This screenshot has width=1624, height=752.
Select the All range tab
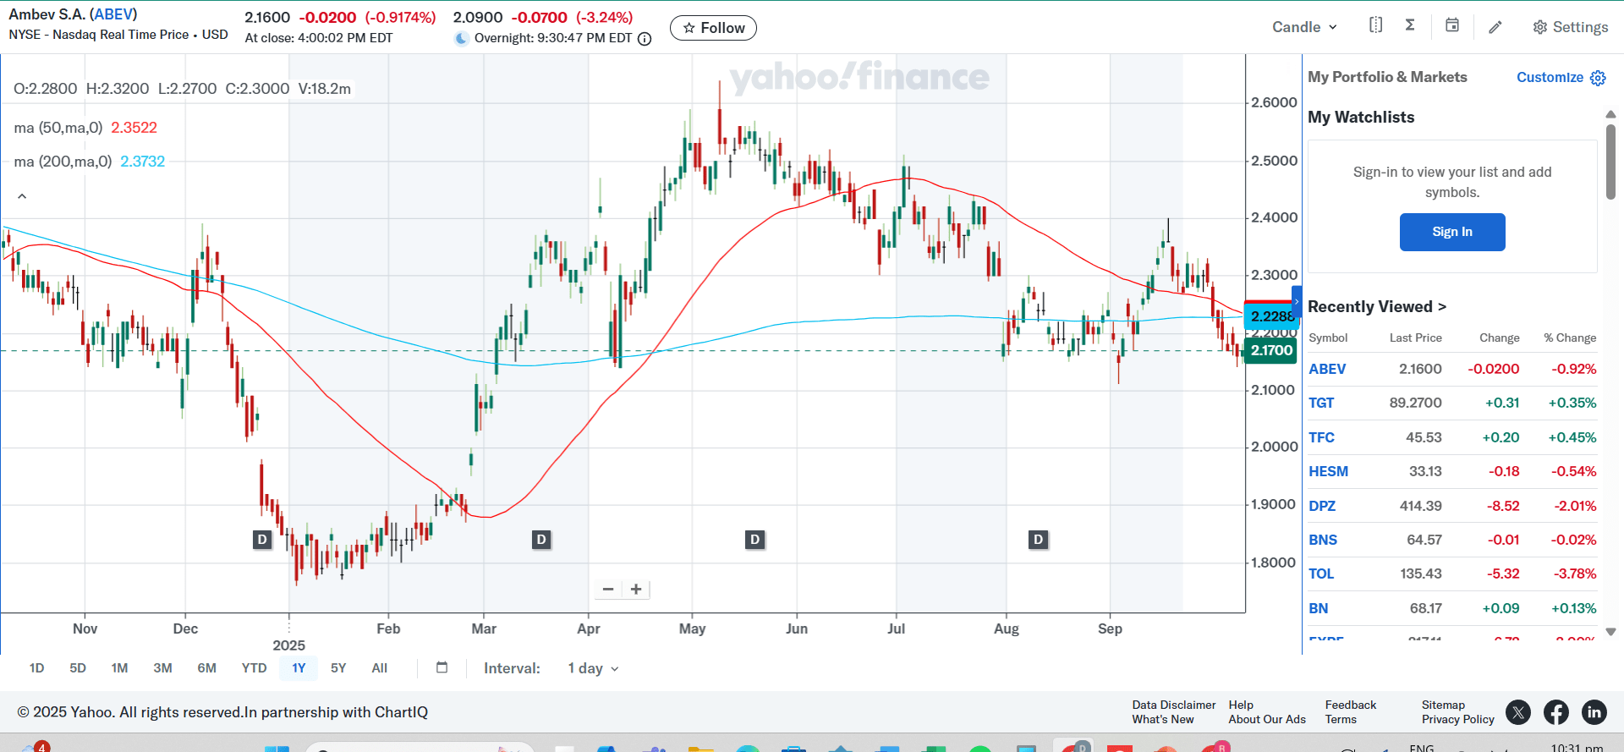point(380,668)
